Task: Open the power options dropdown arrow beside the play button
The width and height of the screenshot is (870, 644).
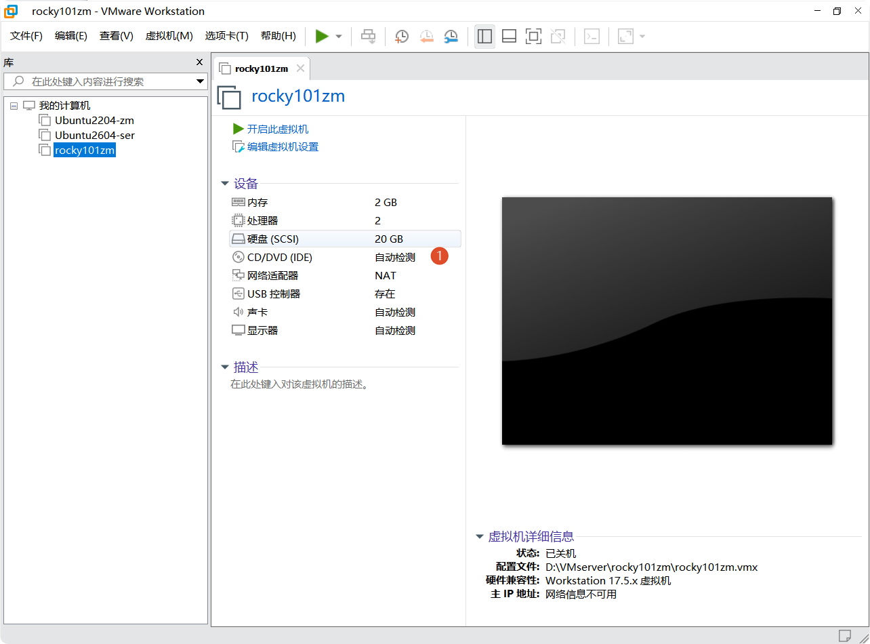Action: 339,37
